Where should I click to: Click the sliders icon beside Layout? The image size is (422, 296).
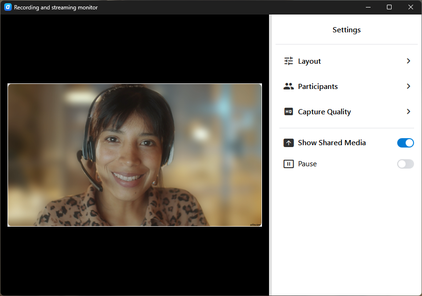289,61
